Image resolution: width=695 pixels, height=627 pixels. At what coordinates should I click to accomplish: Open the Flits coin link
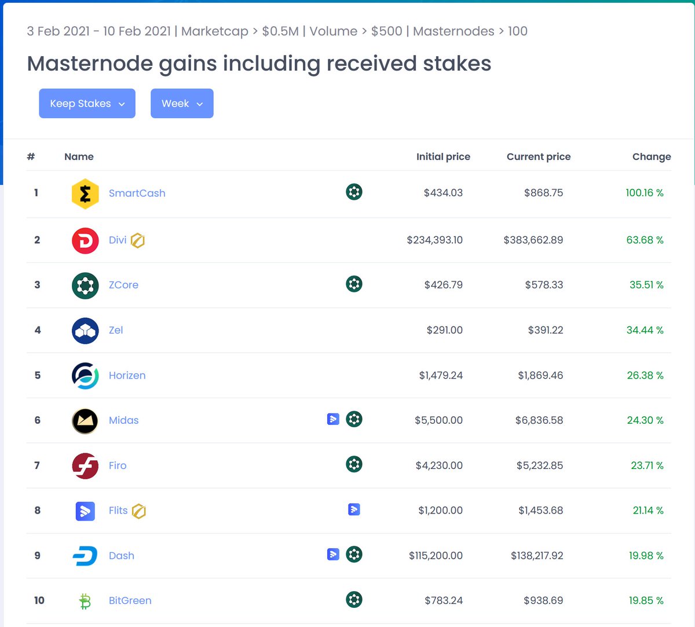[118, 511]
